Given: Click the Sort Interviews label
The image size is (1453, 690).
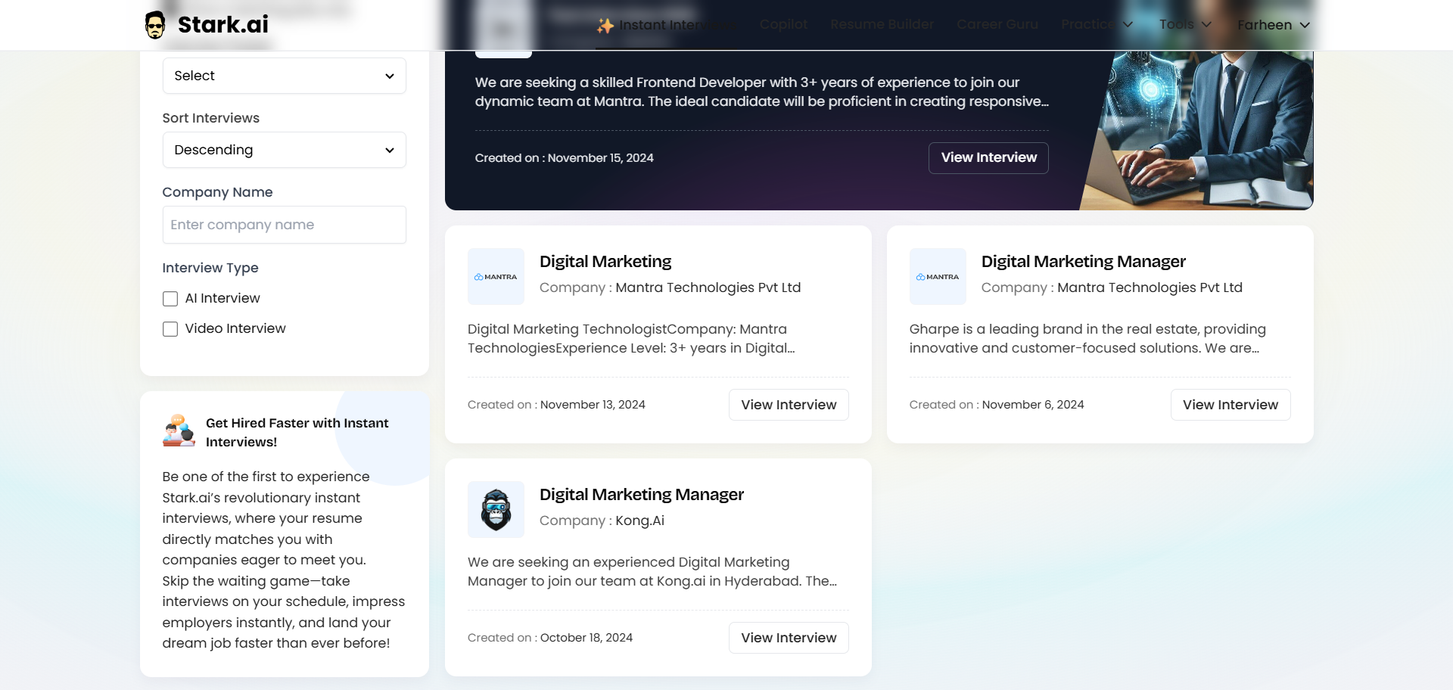Looking at the screenshot, I should tap(211, 118).
